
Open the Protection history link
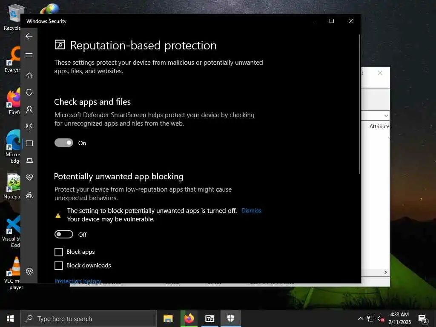(77, 281)
